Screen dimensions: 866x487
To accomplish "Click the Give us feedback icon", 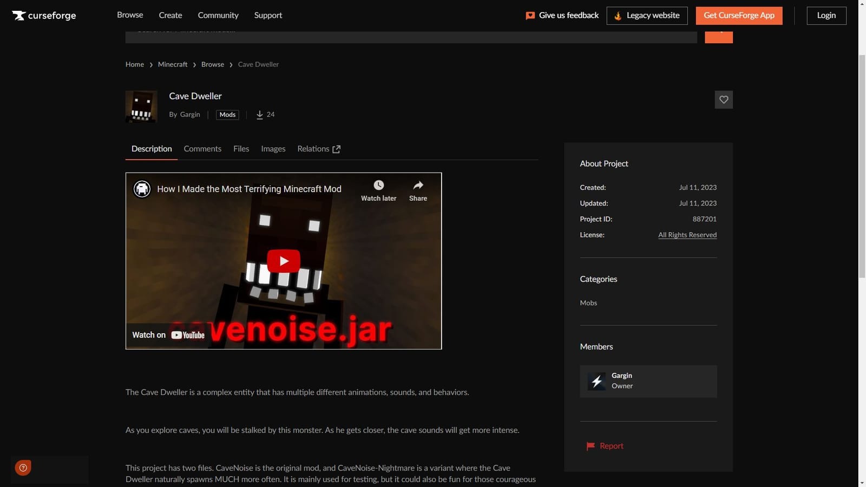I will click(x=530, y=15).
